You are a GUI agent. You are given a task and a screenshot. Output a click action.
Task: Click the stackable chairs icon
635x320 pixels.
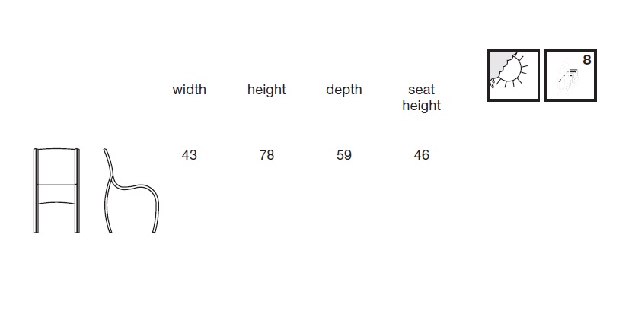(570, 75)
